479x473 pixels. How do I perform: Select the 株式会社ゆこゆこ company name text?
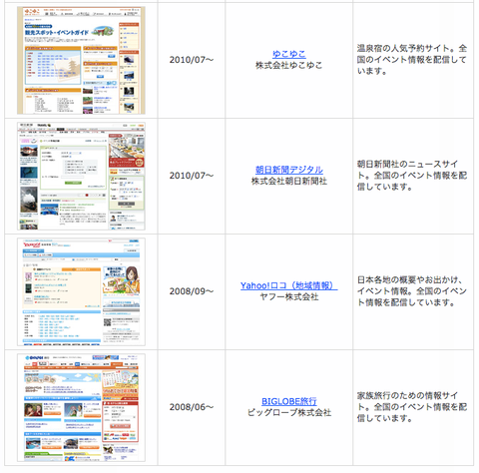click(x=288, y=65)
